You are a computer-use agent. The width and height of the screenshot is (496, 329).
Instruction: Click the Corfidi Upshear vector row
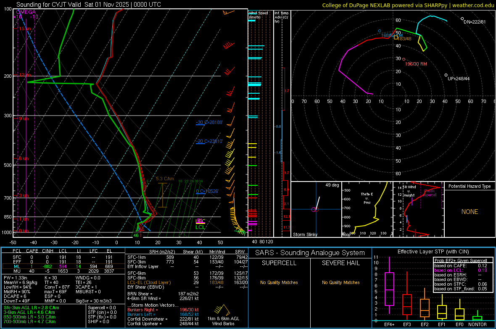coord(163,324)
